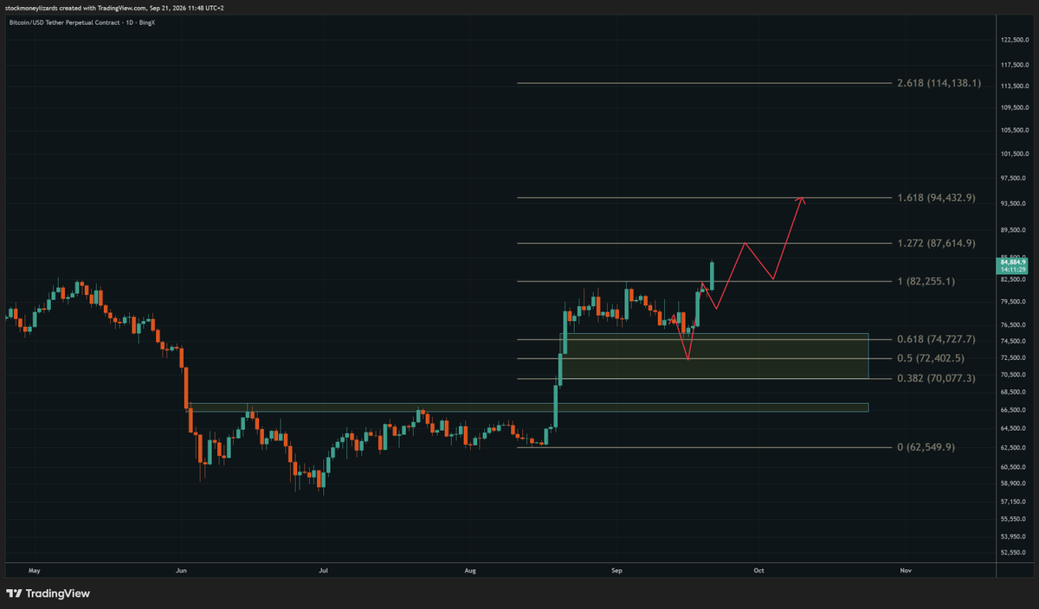Click the 89,500.0 price axis label
The image size is (1039, 609).
coord(1012,231)
